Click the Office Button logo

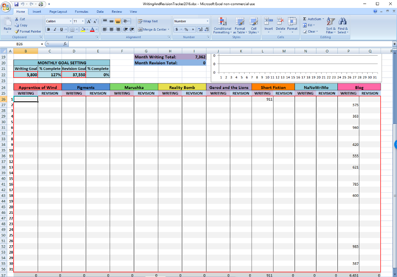(6, 6)
